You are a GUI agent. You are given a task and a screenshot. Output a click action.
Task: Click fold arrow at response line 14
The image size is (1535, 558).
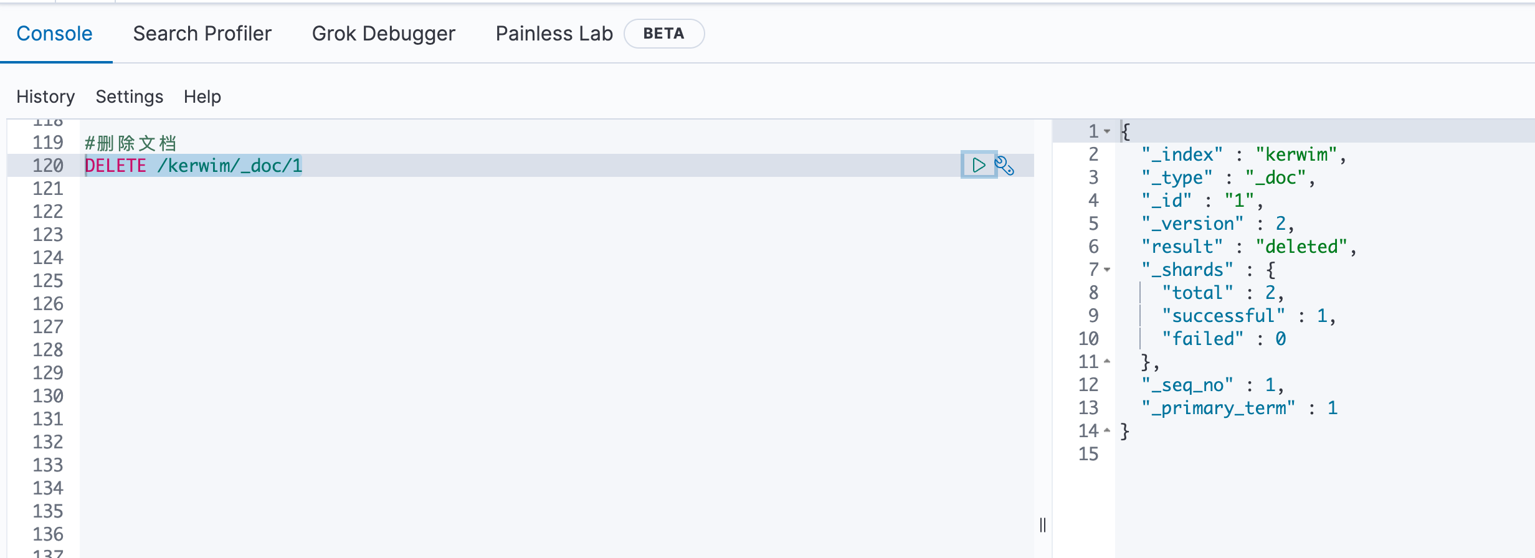[1107, 430]
